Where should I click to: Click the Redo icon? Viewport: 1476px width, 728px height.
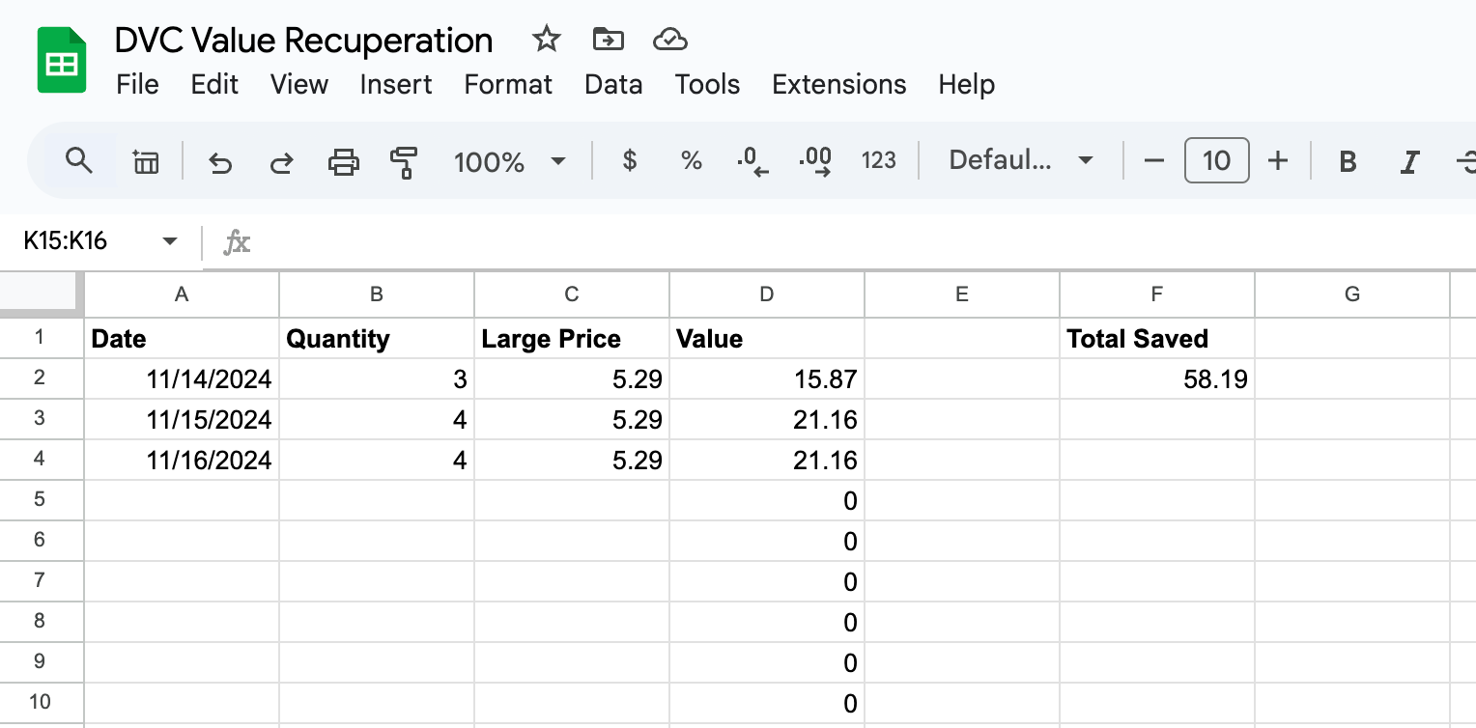point(280,161)
